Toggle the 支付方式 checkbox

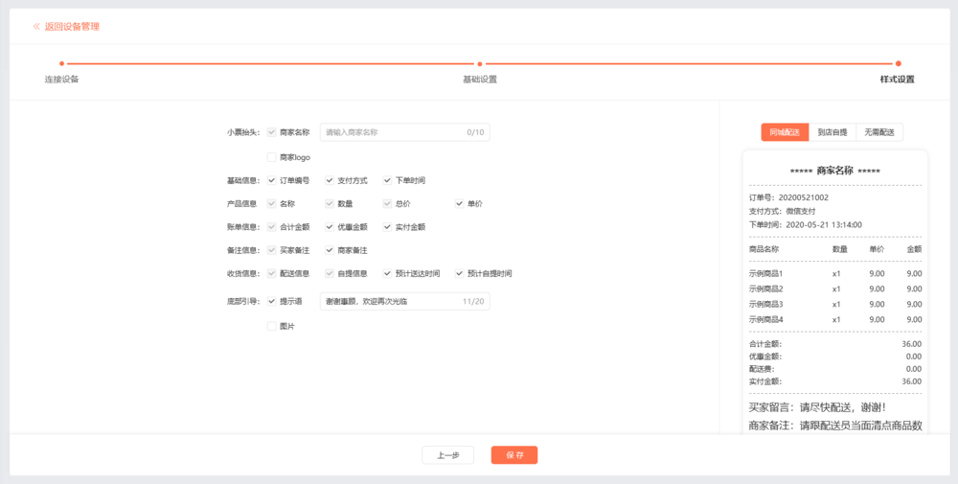click(330, 180)
